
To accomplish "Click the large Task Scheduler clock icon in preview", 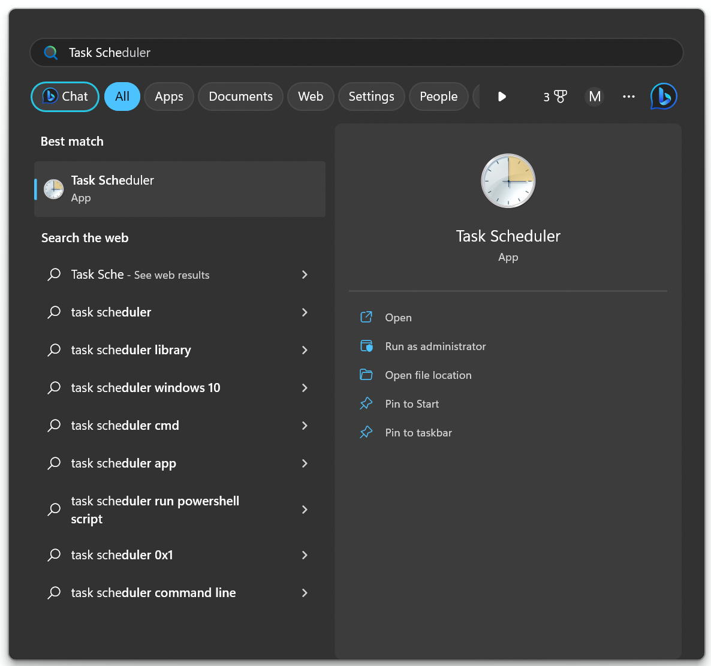I will pos(508,181).
